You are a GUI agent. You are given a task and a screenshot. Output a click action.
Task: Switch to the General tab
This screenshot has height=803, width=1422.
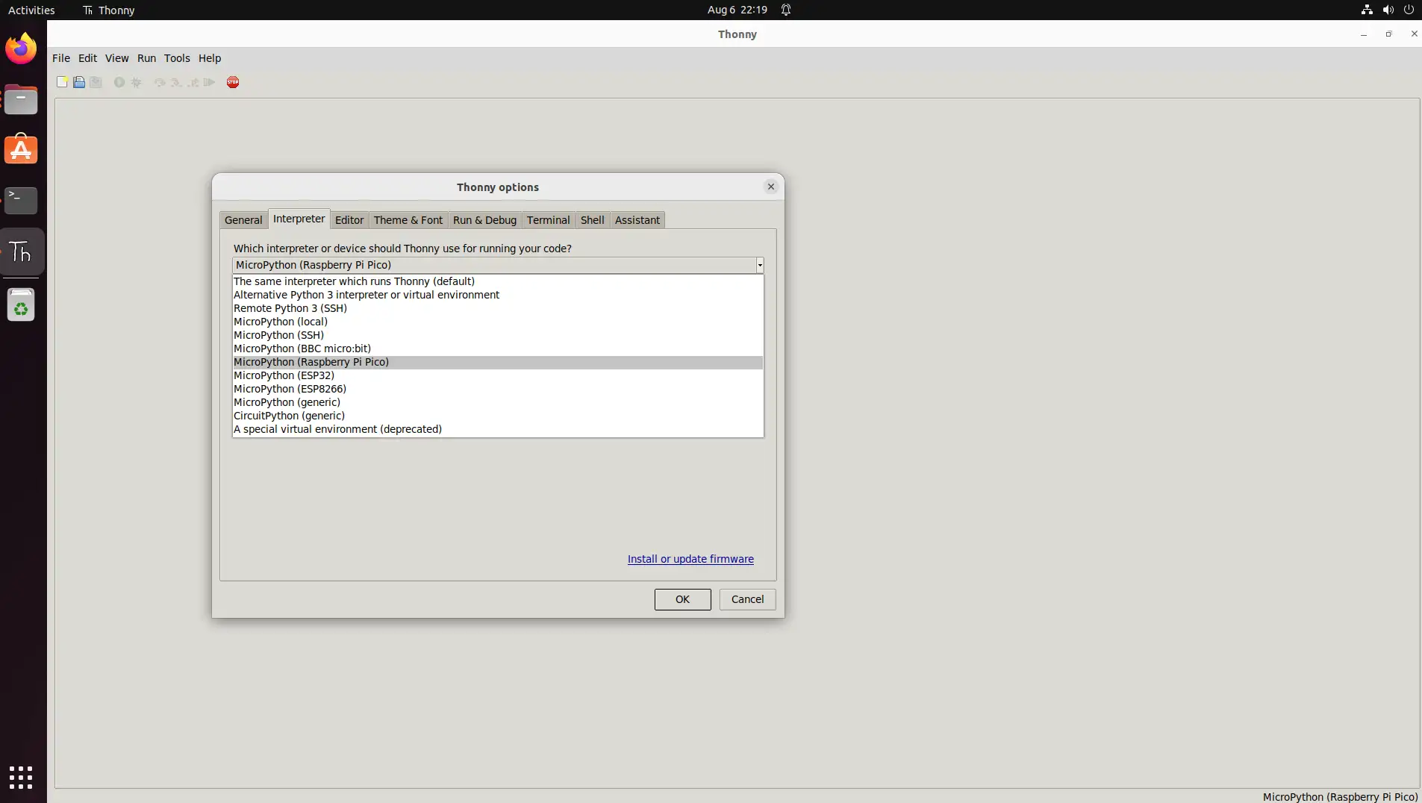point(243,220)
